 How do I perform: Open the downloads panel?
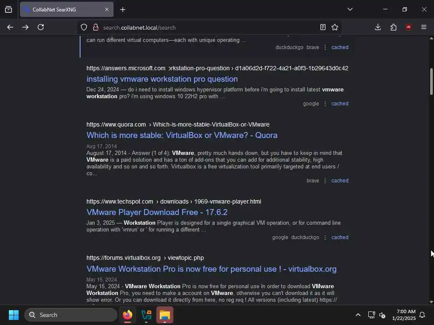pos(378,27)
